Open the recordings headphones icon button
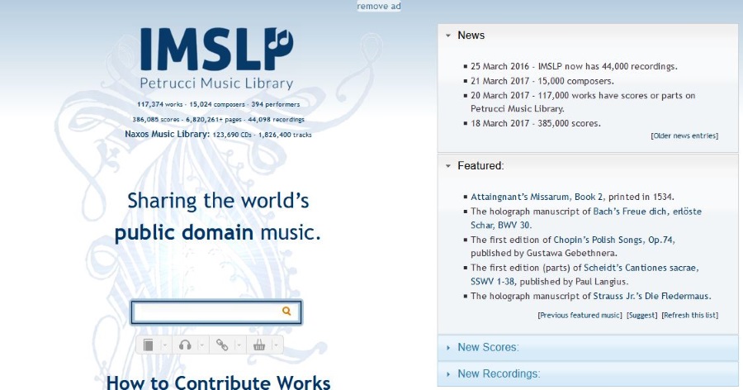The width and height of the screenshot is (743, 390). (185, 345)
